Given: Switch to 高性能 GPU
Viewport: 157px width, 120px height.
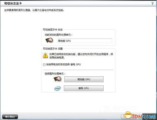Looking at the screenshot, I should (x=84, y=79).
